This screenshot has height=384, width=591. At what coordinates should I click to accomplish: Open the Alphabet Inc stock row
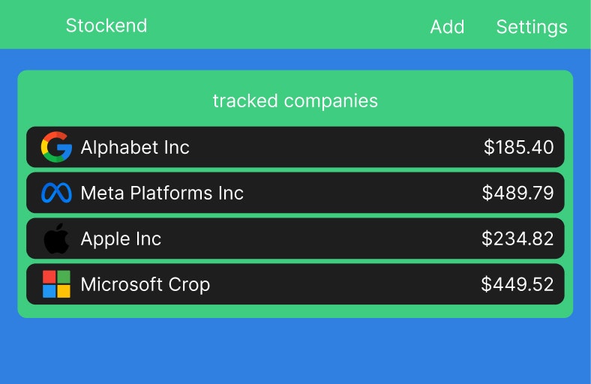point(295,147)
